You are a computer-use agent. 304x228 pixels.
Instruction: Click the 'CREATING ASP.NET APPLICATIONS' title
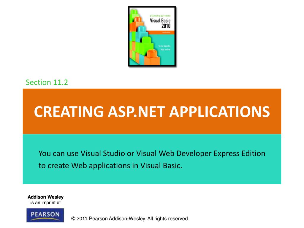(152, 112)
